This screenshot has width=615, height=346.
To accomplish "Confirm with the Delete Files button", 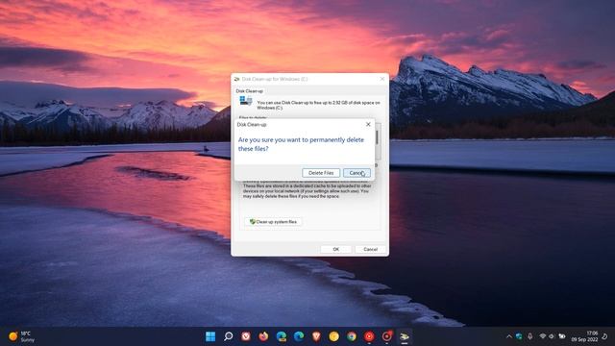I will (321, 173).
